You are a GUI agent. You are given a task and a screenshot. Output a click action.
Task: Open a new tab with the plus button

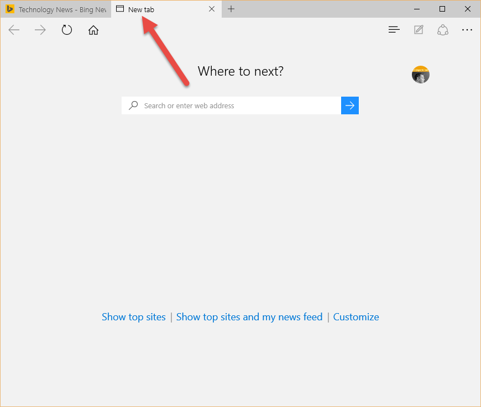click(x=231, y=9)
